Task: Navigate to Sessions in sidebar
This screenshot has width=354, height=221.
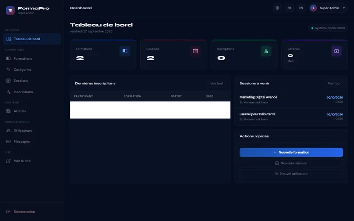Action: coord(32,80)
